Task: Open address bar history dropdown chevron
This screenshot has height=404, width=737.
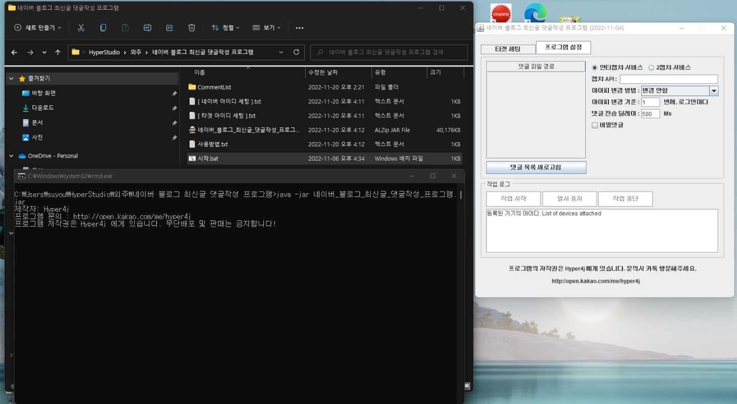Action: (281, 52)
